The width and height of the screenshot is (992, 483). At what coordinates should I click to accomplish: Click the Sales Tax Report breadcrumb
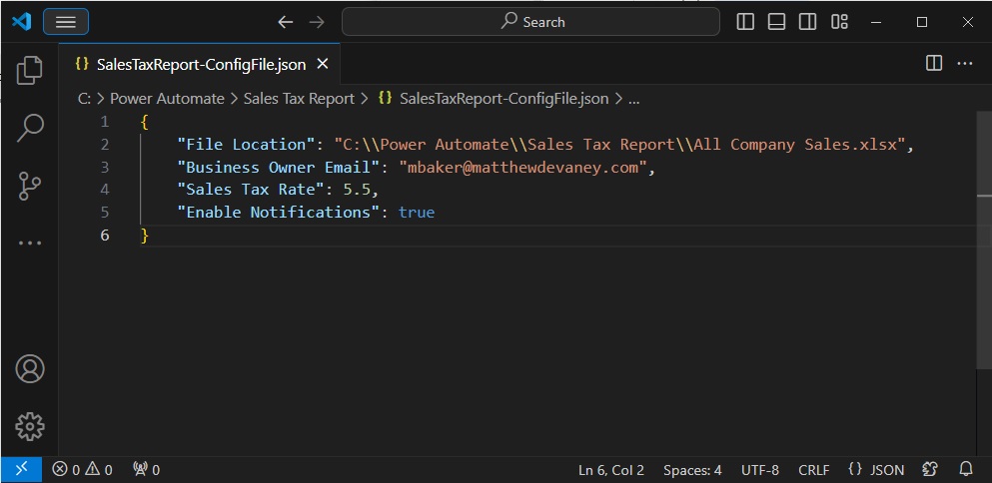(299, 99)
